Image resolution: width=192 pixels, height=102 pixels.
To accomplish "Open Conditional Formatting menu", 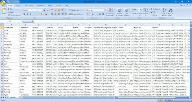I will (111, 12).
